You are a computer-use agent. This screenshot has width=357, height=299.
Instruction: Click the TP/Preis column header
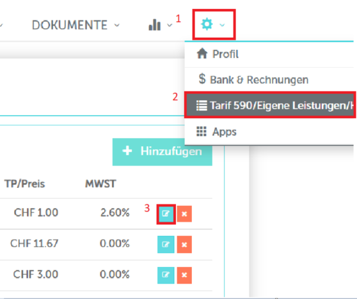(24, 184)
